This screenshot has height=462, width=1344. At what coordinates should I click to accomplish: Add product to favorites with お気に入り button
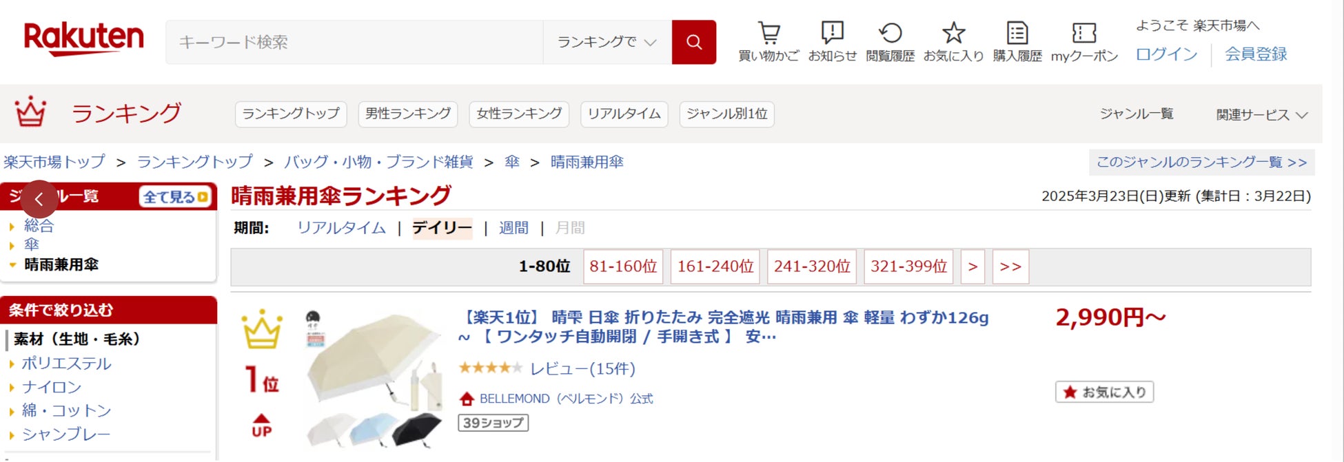[x=1104, y=392]
